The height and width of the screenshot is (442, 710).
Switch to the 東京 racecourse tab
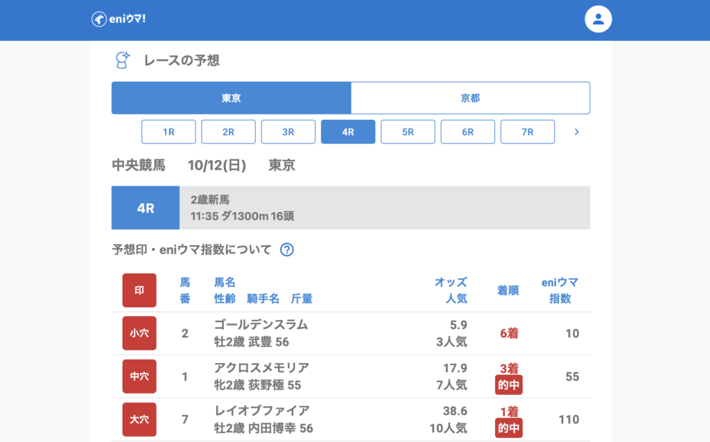pos(231,98)
